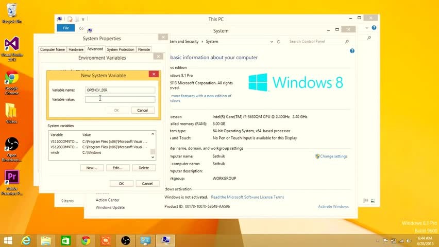This screenshot has height=247, width=439.
Task: Click Edit... under System variables
Action: pyautogui.click(x=117, y=168)
